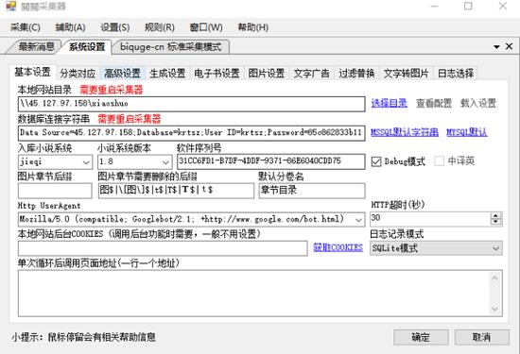Increase the HTTP超时 value with up arrow
520x354 pixels.
tap(495, 216)
